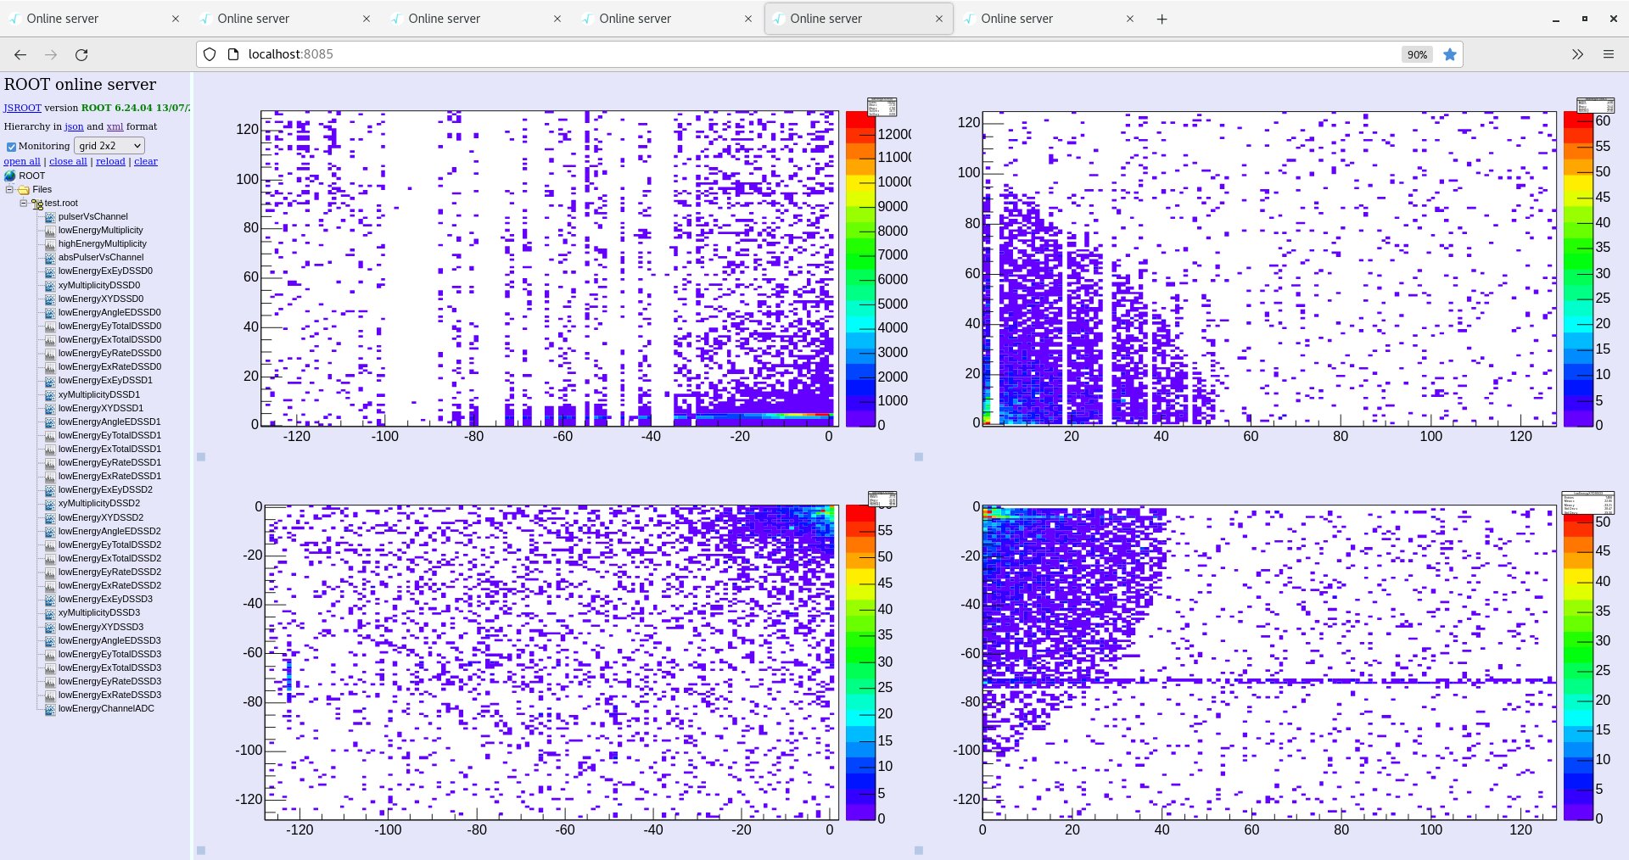
Task: Click the stats box on the top-left plot
Action: click(x=882, y=107)
